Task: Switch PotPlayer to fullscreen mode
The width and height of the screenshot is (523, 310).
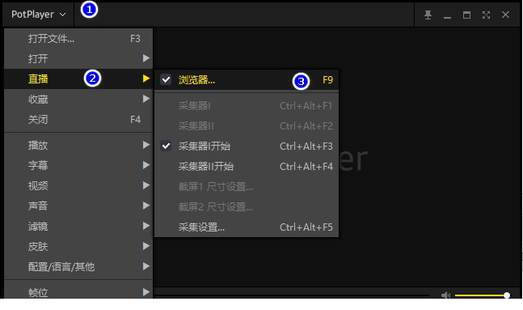Action: coord(486,15)
